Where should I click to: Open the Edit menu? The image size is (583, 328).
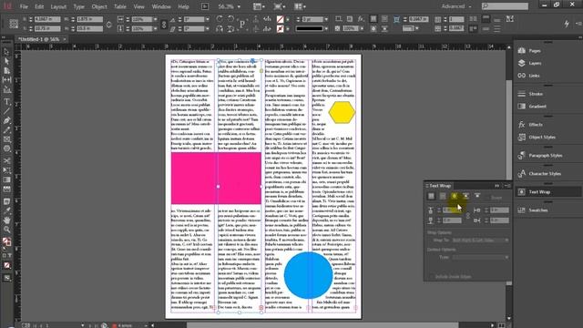39,6
